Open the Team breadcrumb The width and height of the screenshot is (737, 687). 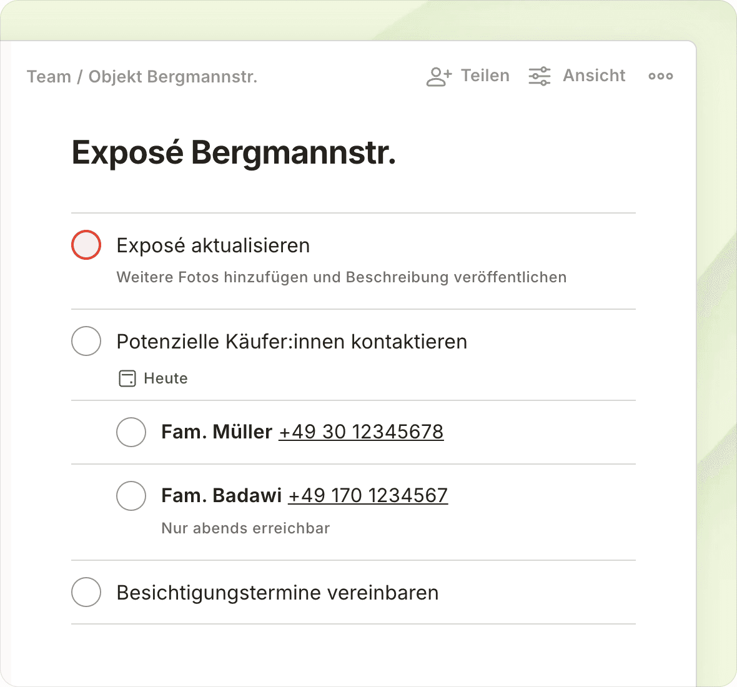[x=49, y=77]
